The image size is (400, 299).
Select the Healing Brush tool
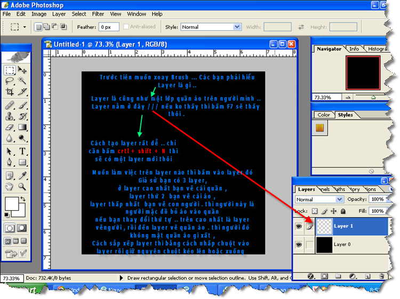(x=10, y=105)
